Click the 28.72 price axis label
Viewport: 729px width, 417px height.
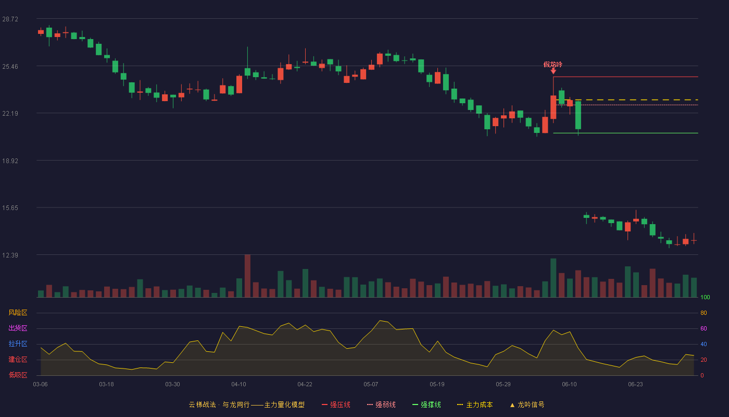10,19
